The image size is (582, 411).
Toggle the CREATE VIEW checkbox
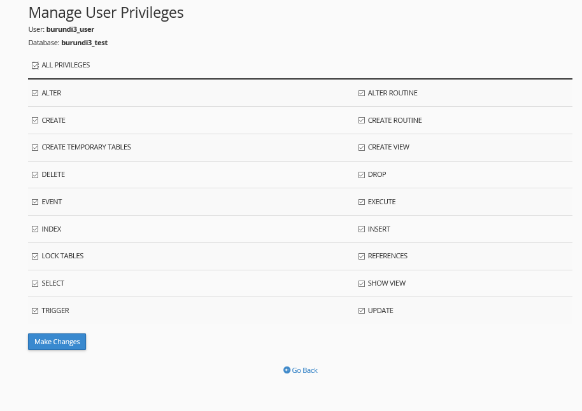362,148
